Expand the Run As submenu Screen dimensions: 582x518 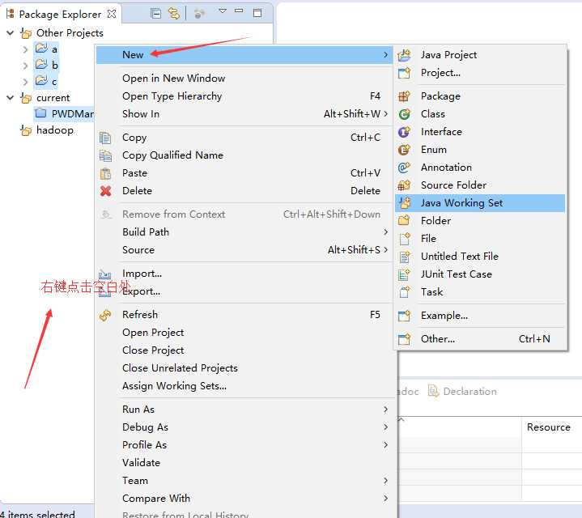[244, 410]
